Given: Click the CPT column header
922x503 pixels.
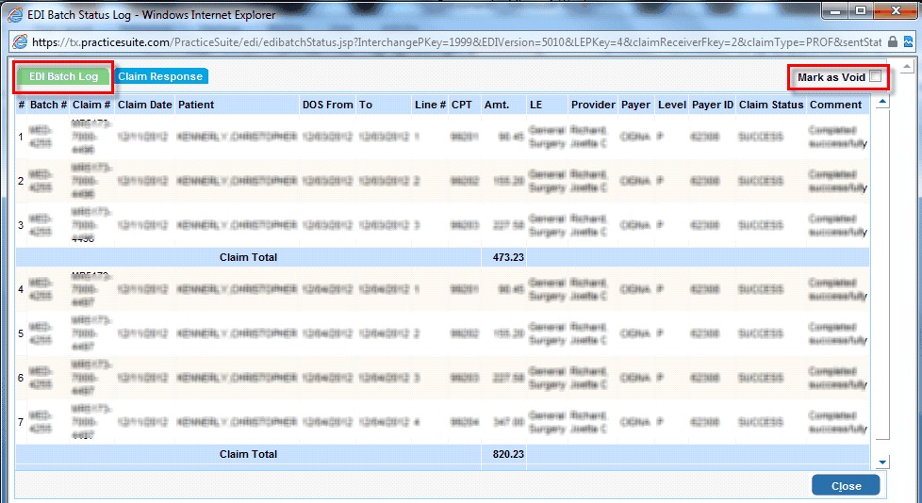Looking at the screenshot, I should pos(461,105).
